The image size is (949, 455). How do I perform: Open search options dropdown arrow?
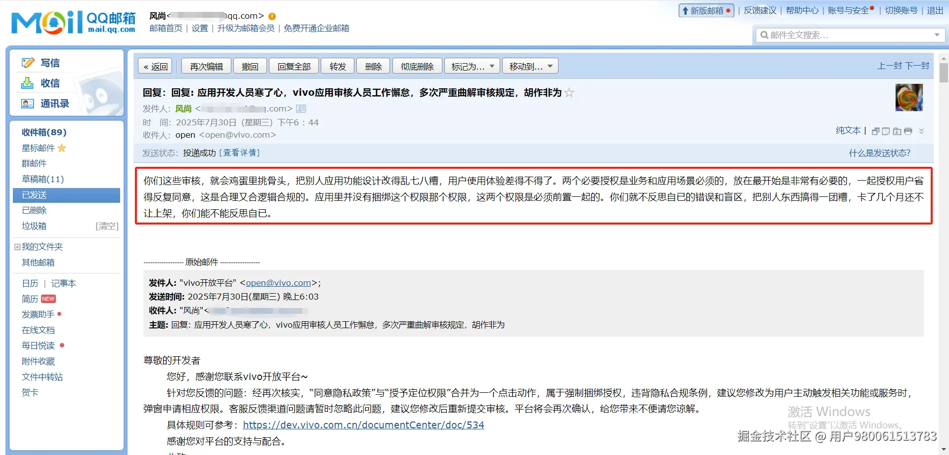[937, 35]
